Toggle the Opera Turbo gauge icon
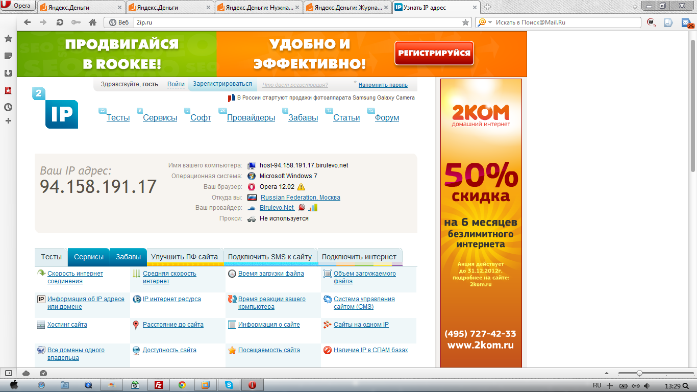This screenshot has height=392, width=697. [43, 373]
